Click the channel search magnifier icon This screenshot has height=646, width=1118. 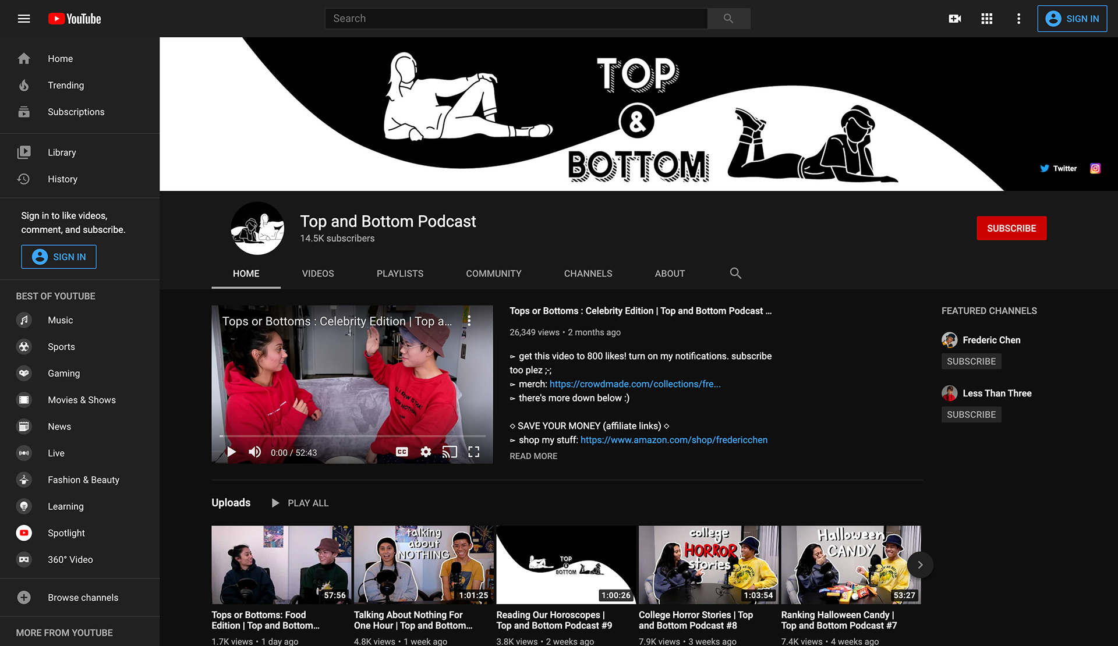(735, 273)
